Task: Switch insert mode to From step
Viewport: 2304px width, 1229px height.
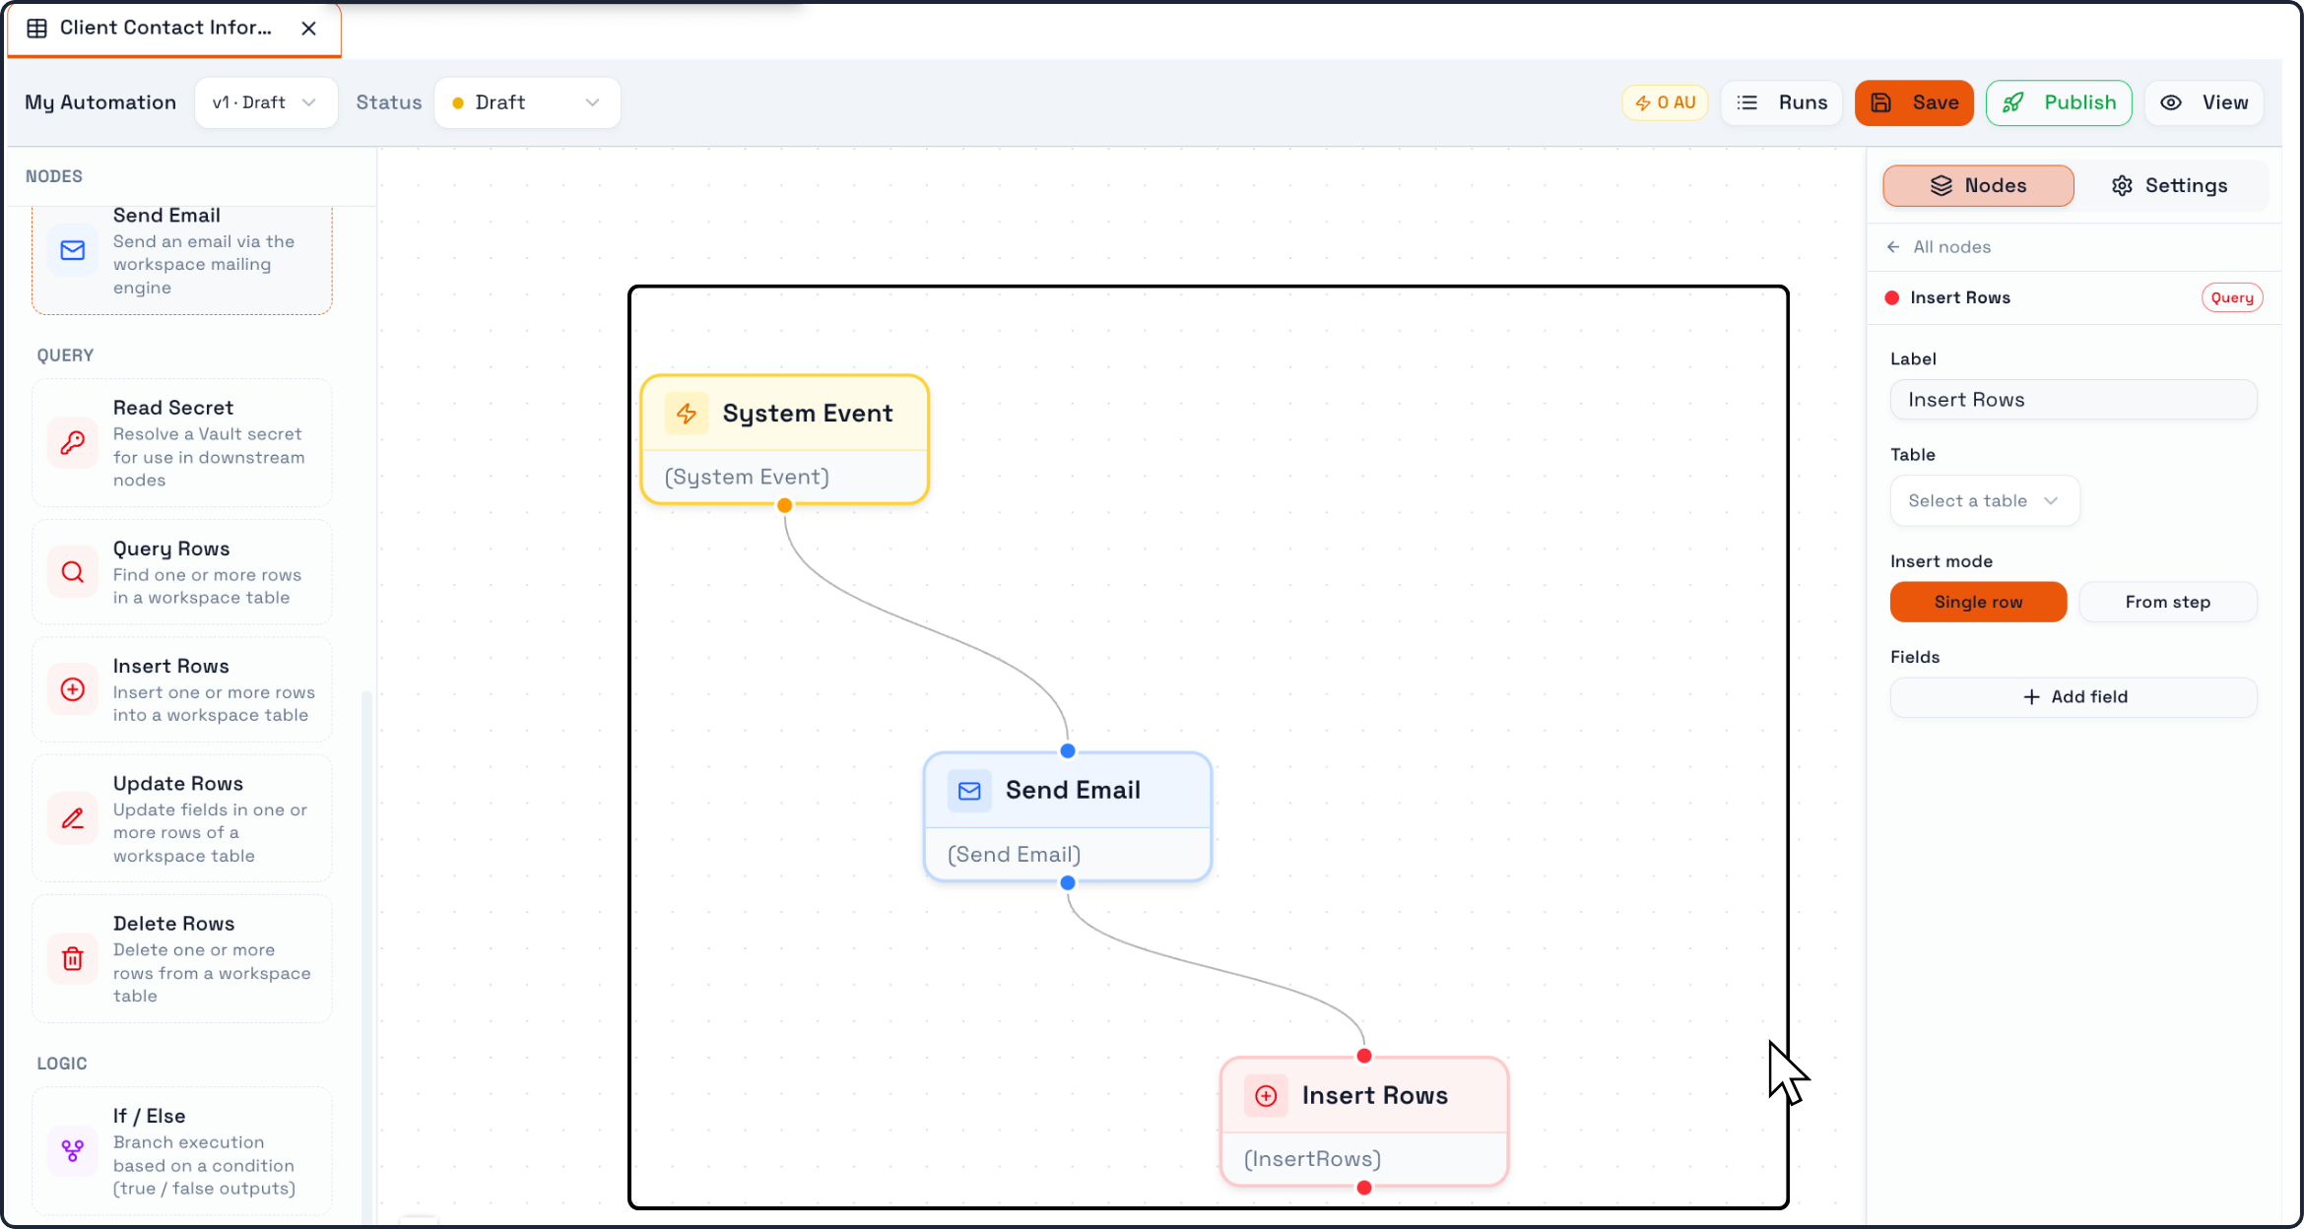Action: (x=2167, y=602)
